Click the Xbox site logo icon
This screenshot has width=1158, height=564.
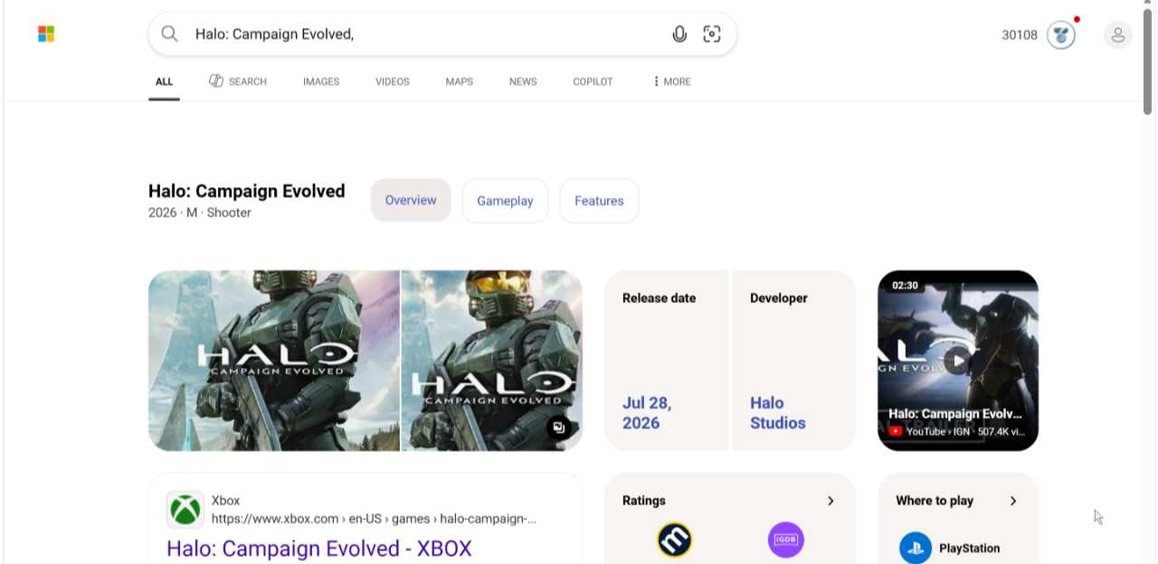185,510
